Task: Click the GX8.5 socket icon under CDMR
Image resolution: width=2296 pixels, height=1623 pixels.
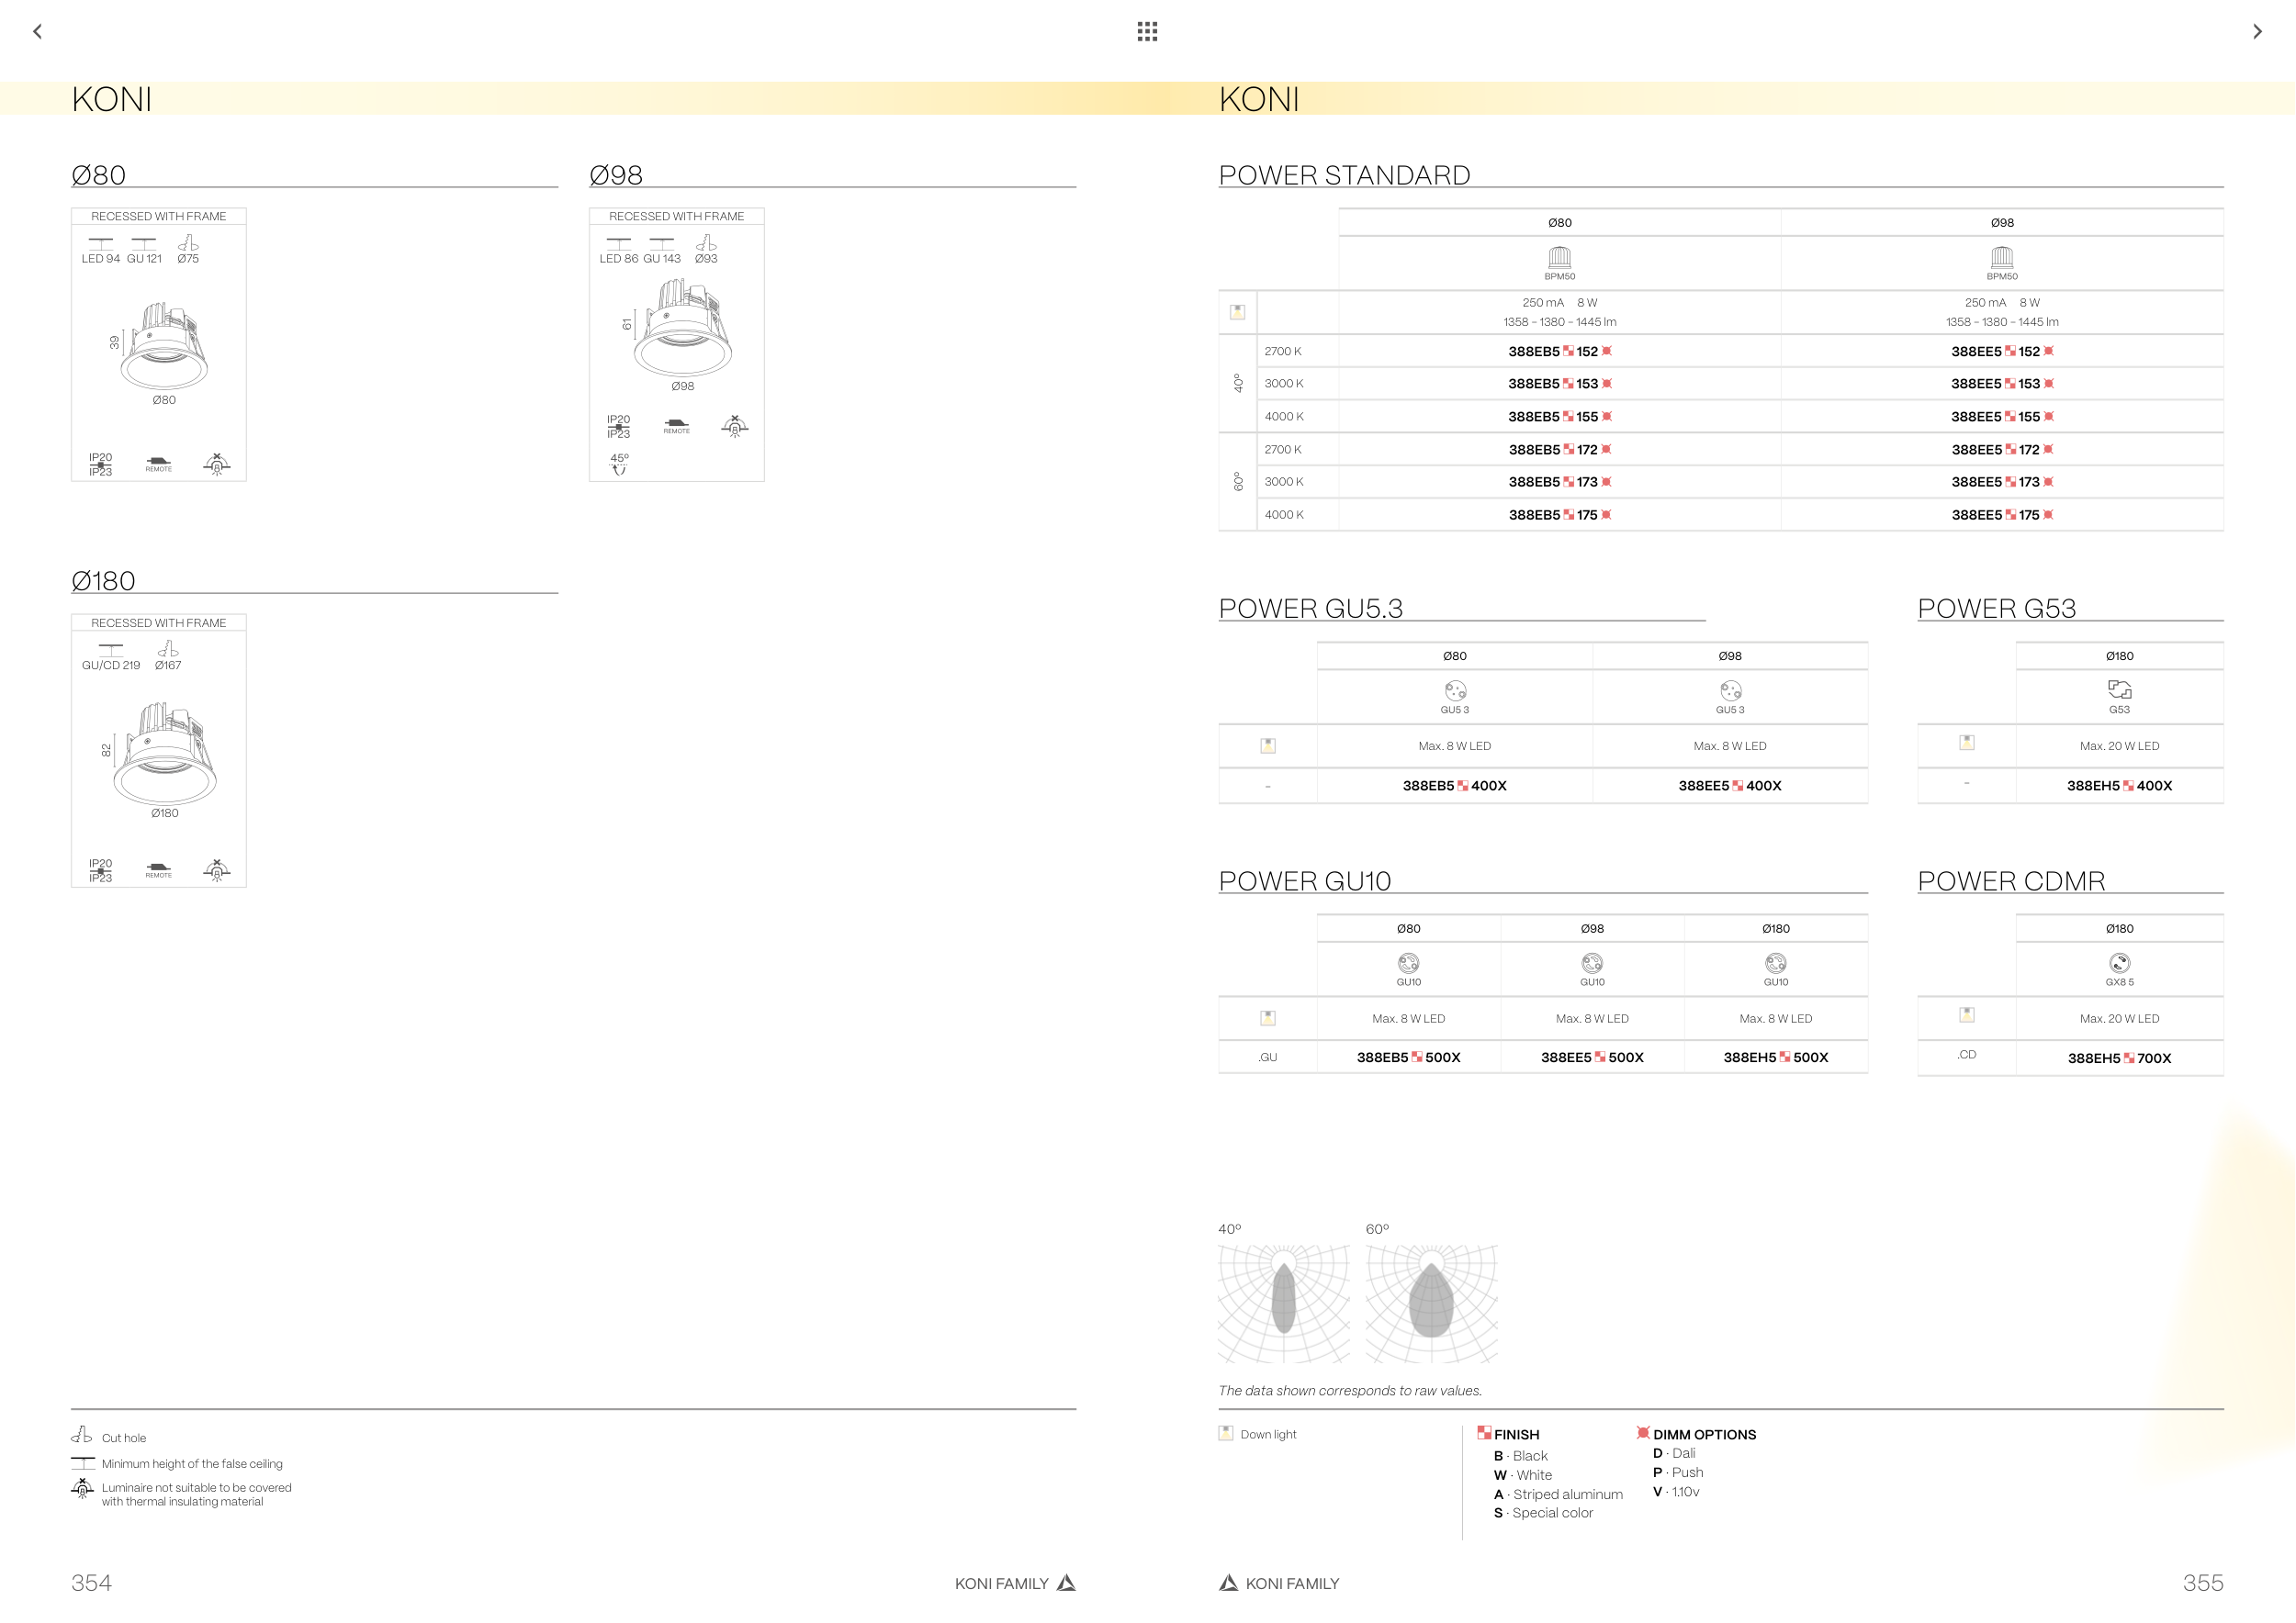Action: [x=2119, y=963]
